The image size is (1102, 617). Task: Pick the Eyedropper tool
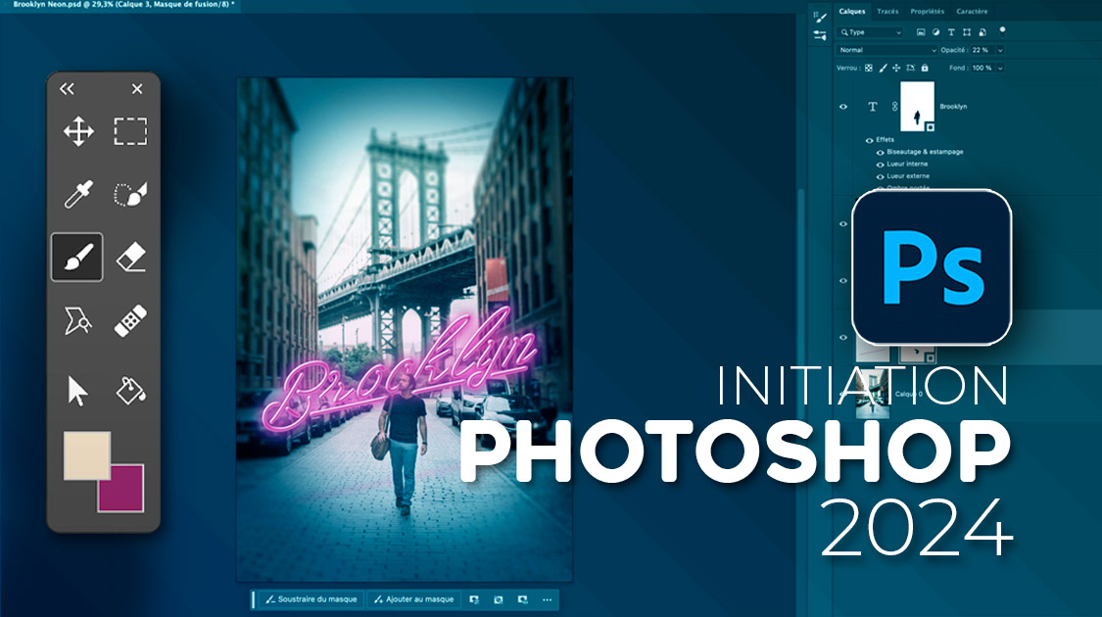(x=78, y=194)
